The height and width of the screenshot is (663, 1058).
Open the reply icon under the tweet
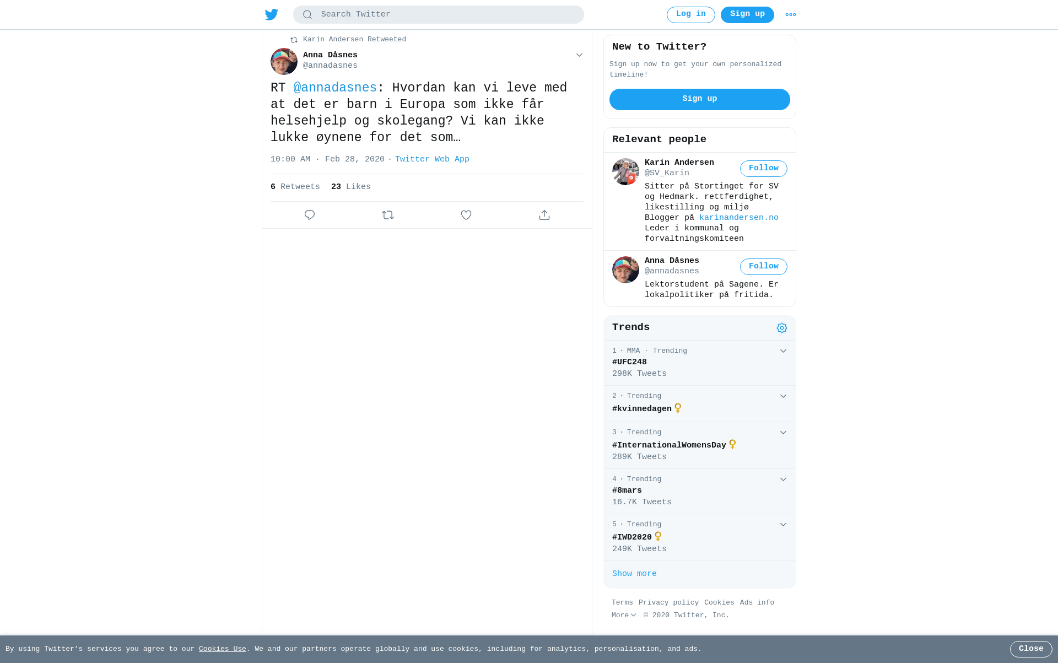(x=310, y=215)
